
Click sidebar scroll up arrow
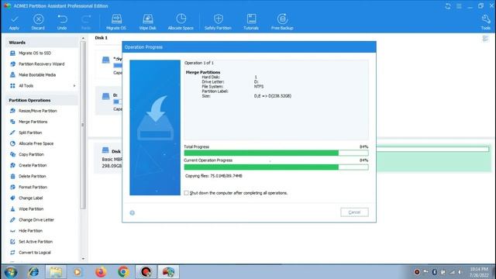(x=83, y=38)
